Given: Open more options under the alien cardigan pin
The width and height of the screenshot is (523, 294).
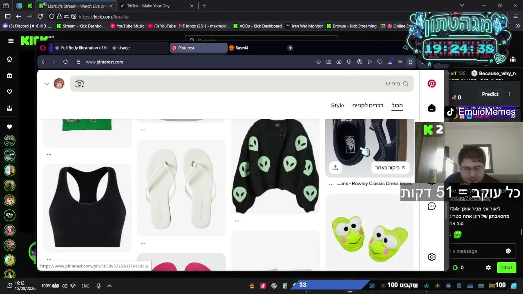Looking at the screenshot, I should 237,221.
